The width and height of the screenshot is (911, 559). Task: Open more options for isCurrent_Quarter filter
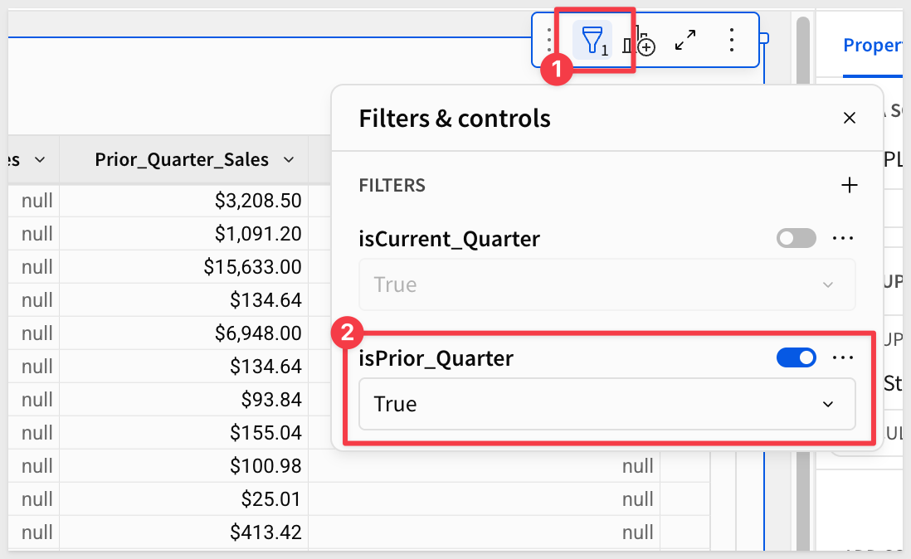(x=843, y=239)
